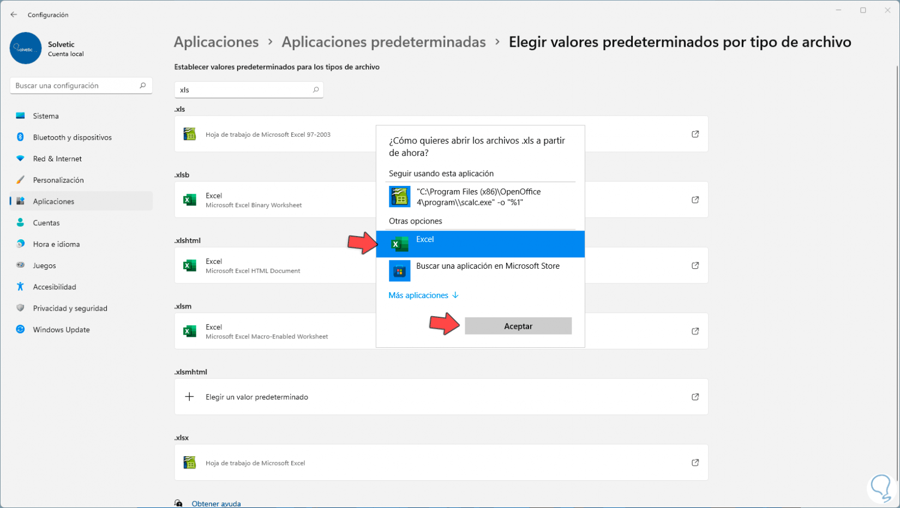Click the Solvetic account name
This screenshot has height=508, width=900.
point(61,44)
